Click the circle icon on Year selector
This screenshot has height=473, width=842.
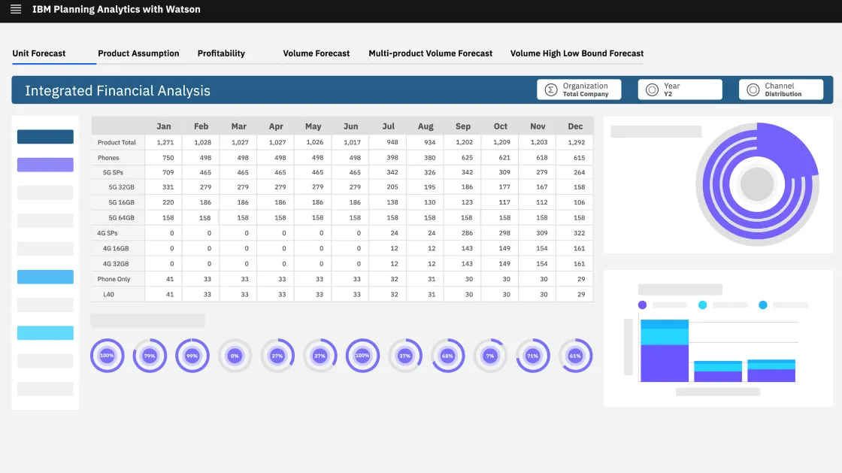(x=652, y=89)
